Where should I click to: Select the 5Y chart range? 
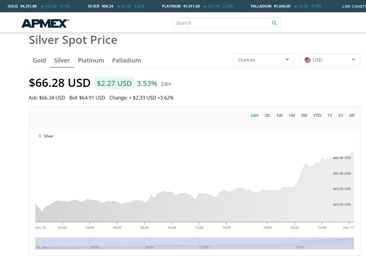click(x=340, y=115)
